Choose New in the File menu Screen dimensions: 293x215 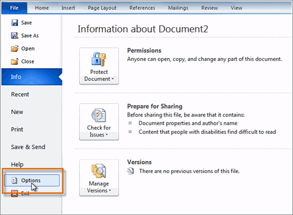click(17, 112)
